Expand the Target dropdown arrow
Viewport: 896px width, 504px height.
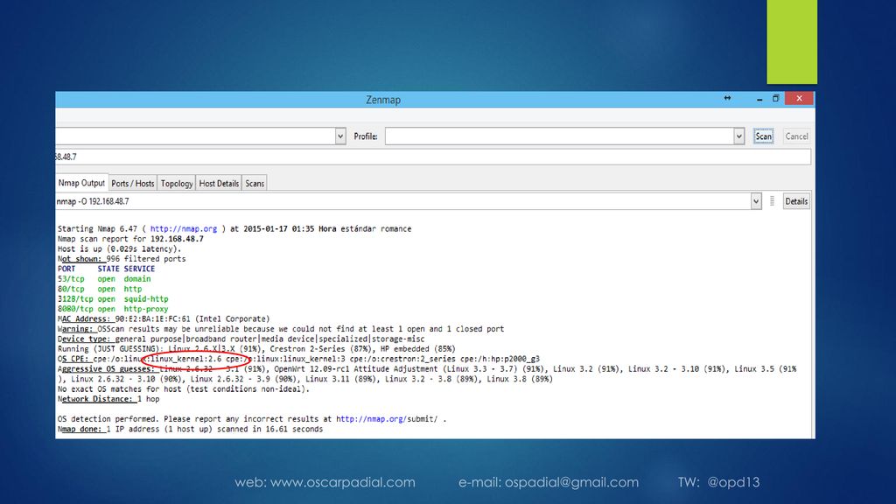pos(340,136)
